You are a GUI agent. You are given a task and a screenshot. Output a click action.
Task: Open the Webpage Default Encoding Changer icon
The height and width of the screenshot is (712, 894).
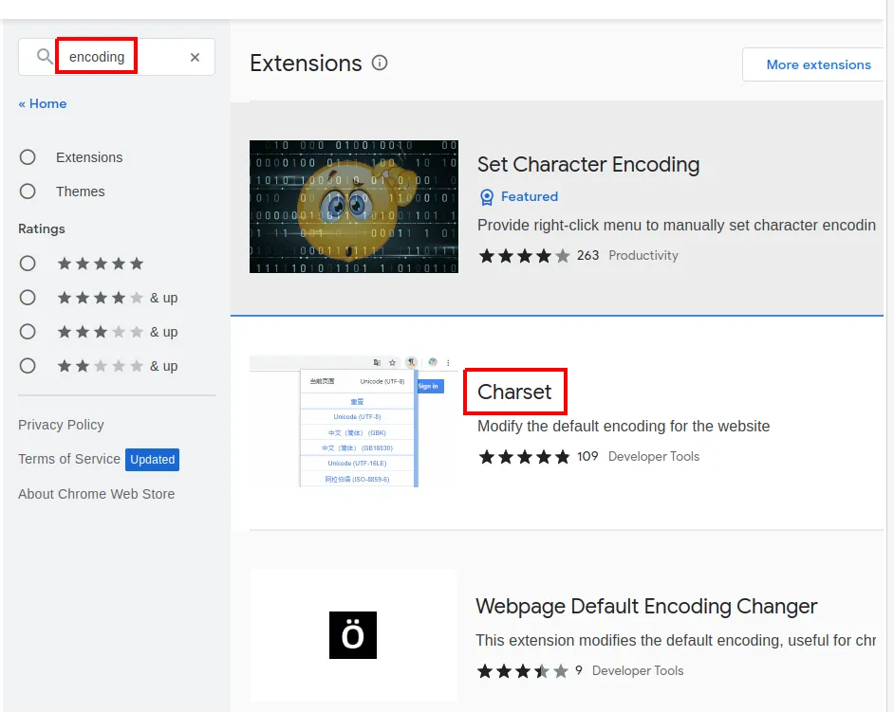353,635
